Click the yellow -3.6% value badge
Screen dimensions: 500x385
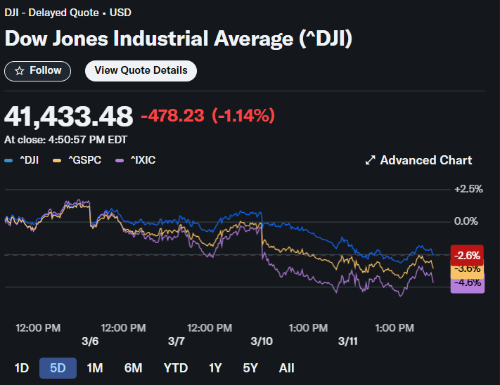(x=466, y=269)
